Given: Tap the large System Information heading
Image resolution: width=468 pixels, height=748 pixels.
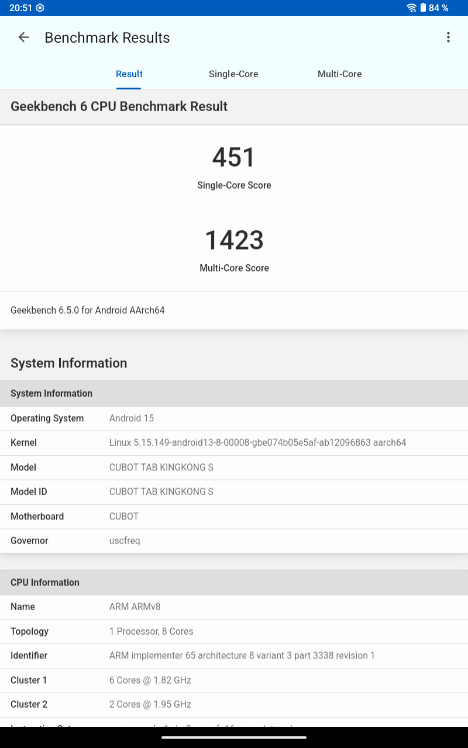Looking at the screenshot, I should click(x=68, y=363).
